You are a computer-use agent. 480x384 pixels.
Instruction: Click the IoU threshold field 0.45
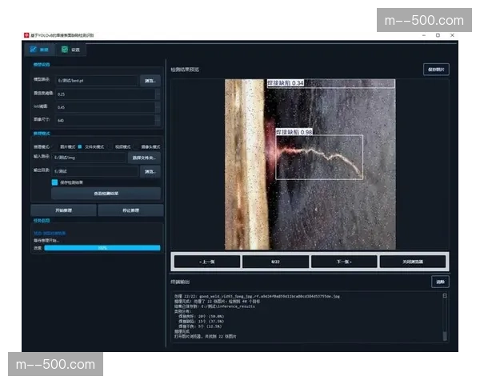[106, 107]
